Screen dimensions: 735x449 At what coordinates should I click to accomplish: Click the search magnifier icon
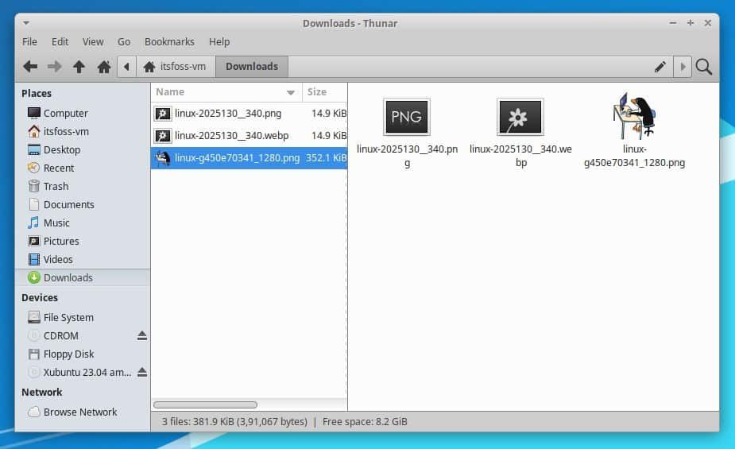pyautogui.click(x=703, y=67)
